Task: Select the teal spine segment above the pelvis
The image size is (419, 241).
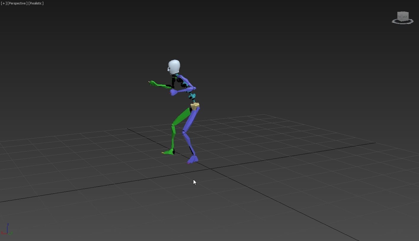Action: pos(192,96)
